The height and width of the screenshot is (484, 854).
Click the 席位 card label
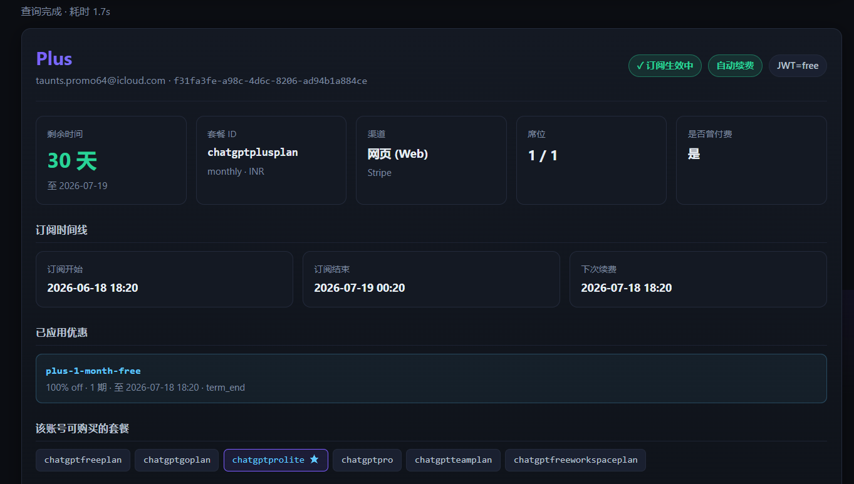click(x=536, y=134)
